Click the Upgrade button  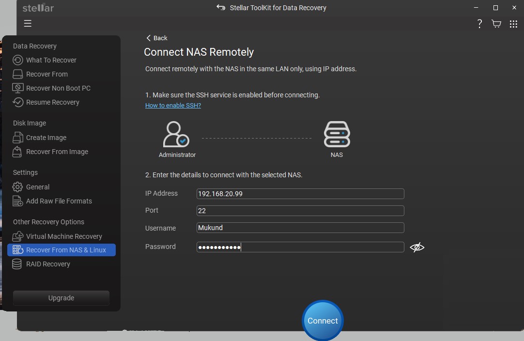pos(61,298)
